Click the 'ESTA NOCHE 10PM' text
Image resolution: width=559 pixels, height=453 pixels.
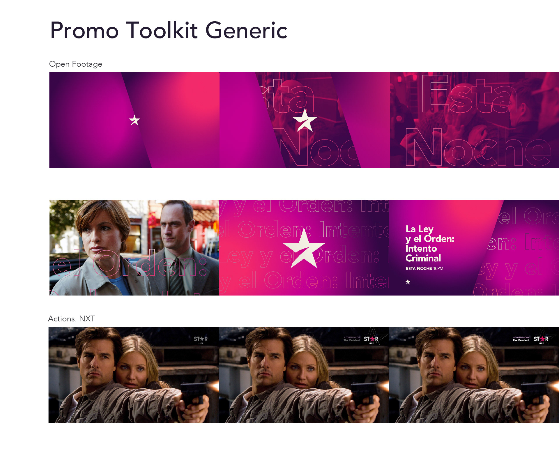(424, 268)
